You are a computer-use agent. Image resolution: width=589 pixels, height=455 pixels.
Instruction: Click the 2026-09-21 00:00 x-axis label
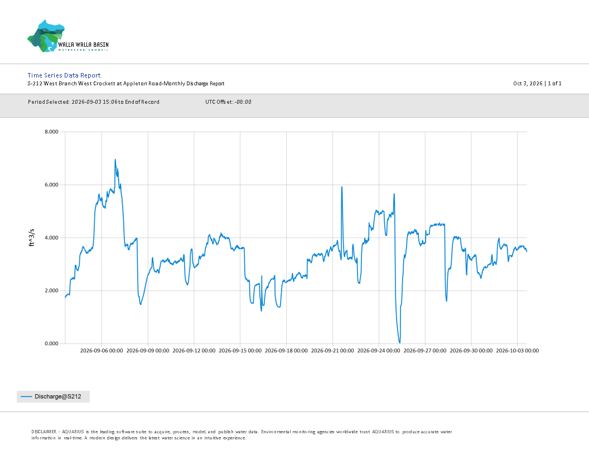(332, 351)
